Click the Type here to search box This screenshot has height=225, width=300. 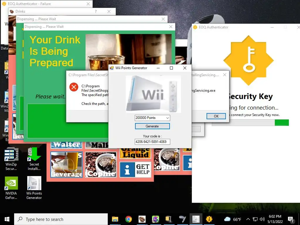[x=61, y=219]
